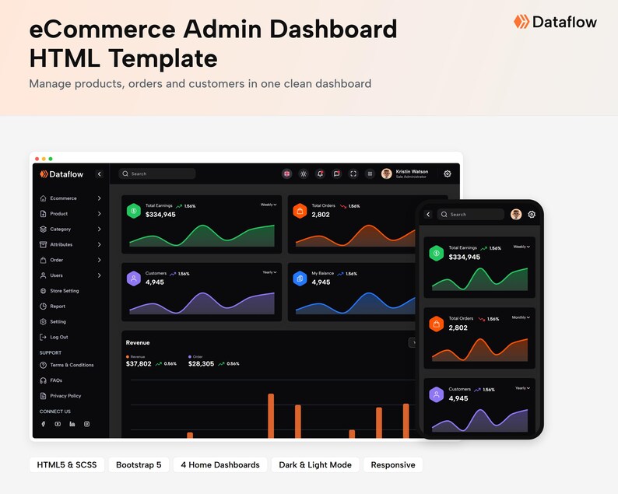Click the user avatar on the phone mockup
The height and width of the screenshot is (494, 618).
coord(516,214)
